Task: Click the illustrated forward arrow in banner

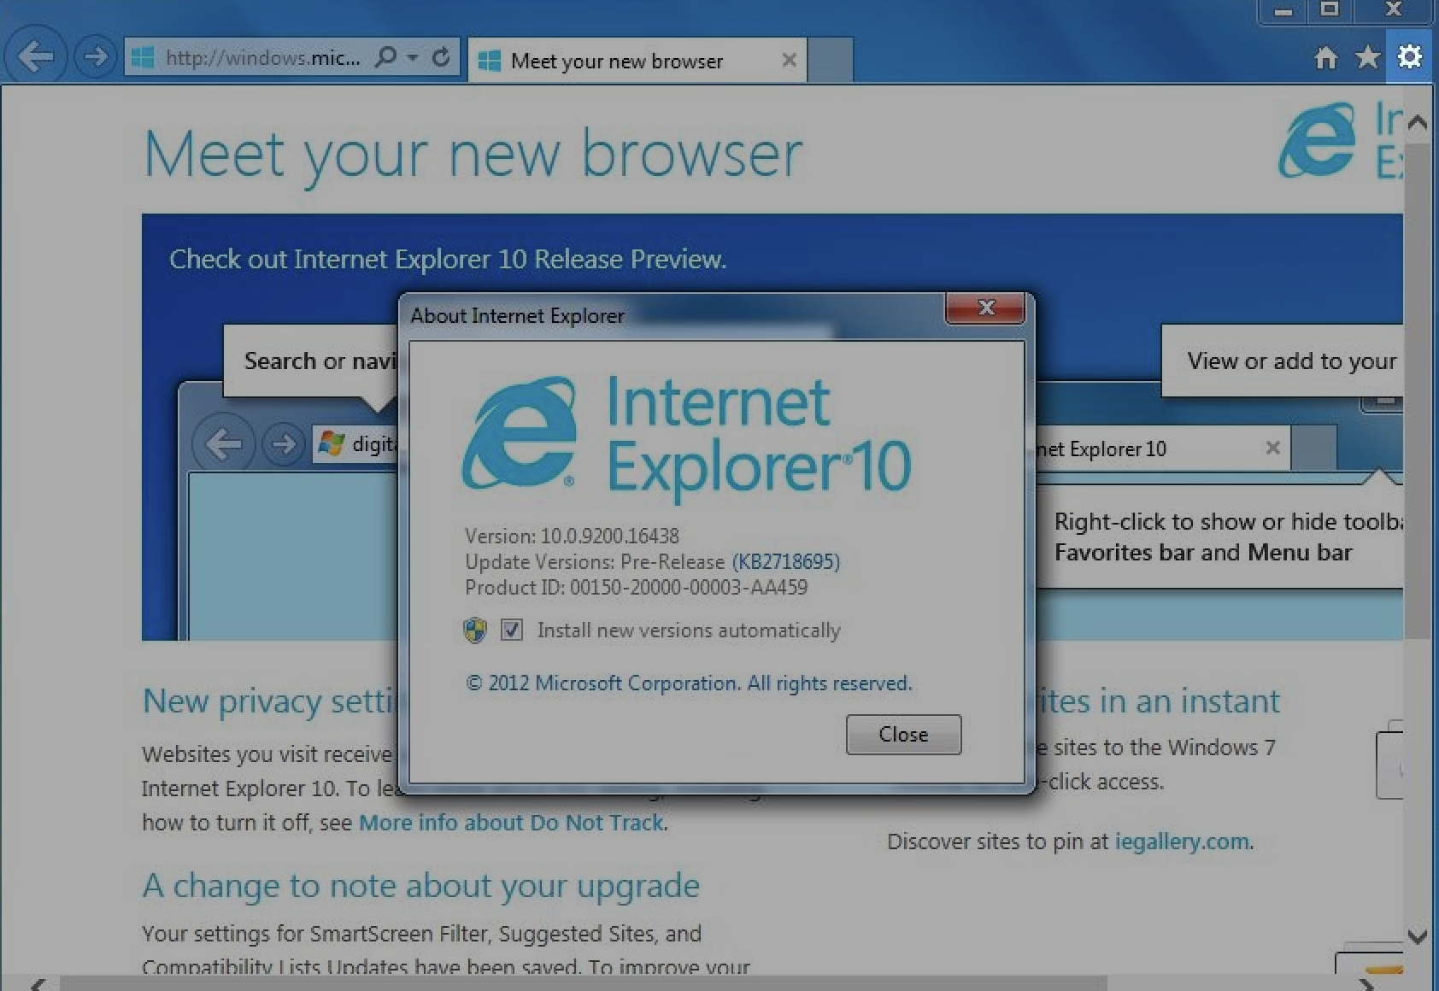Action: [283, 444]
